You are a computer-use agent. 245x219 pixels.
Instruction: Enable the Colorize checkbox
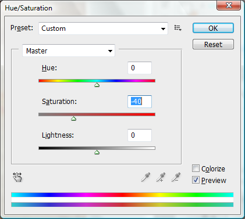(196, 168)
